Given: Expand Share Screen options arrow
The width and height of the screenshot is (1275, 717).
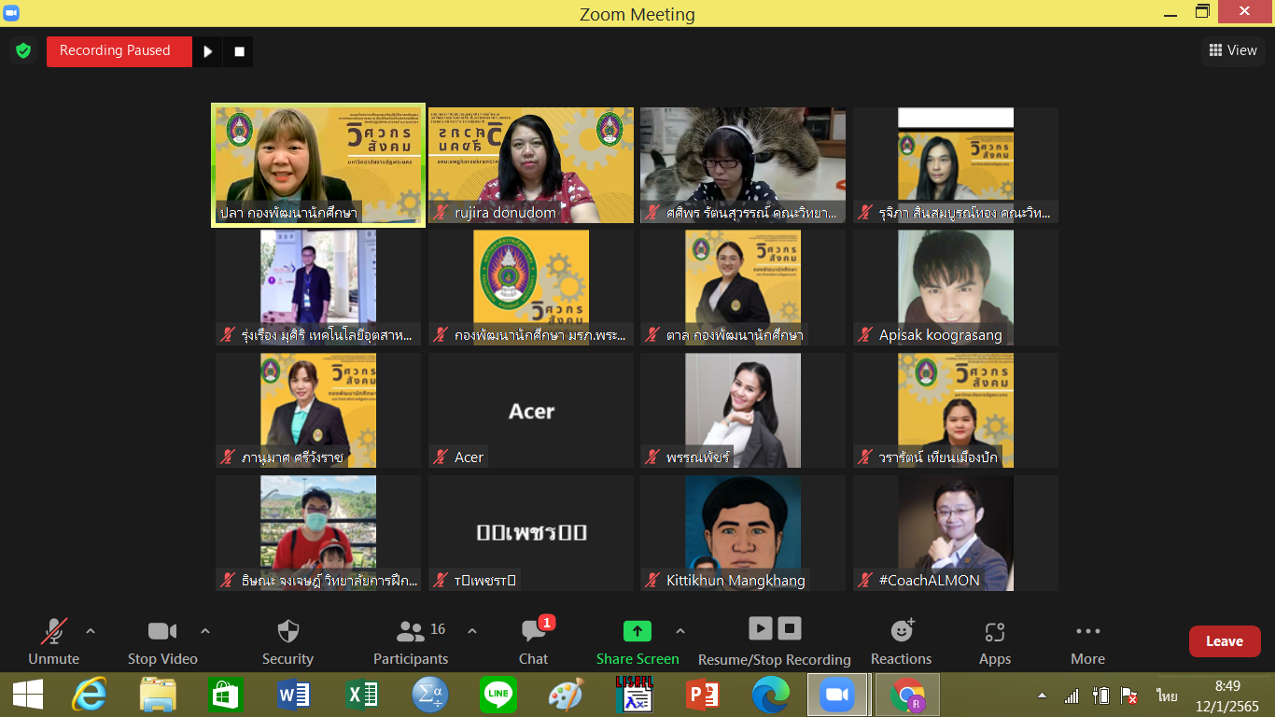Looking at the screenshot, I should pos(680,631).
